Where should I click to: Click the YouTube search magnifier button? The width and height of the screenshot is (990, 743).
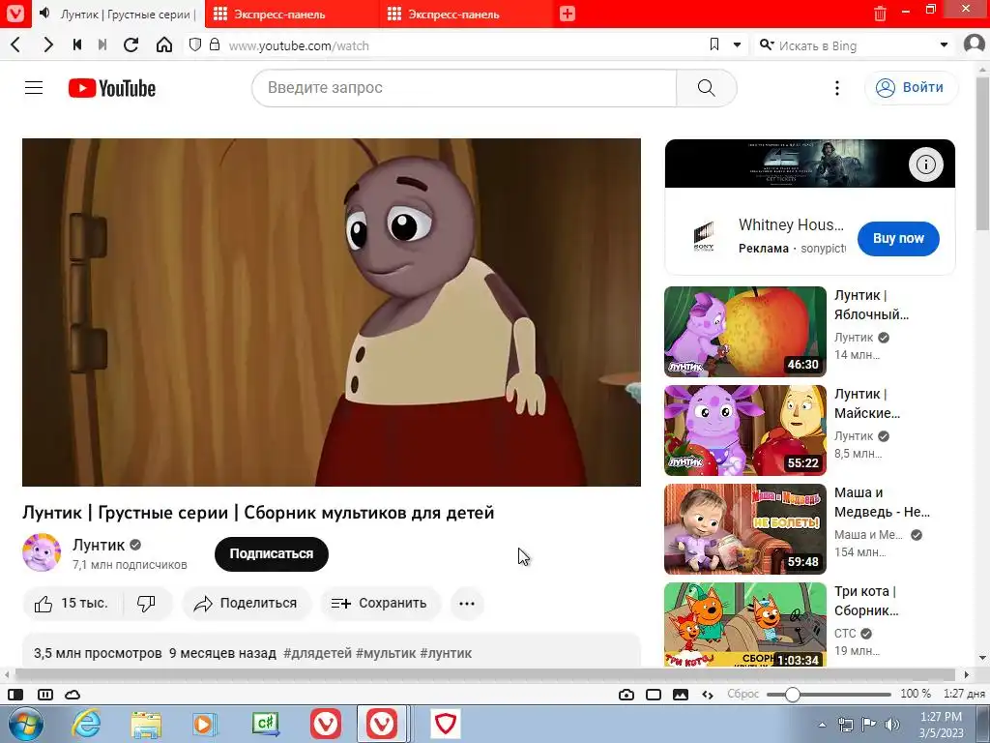point(707,88)
